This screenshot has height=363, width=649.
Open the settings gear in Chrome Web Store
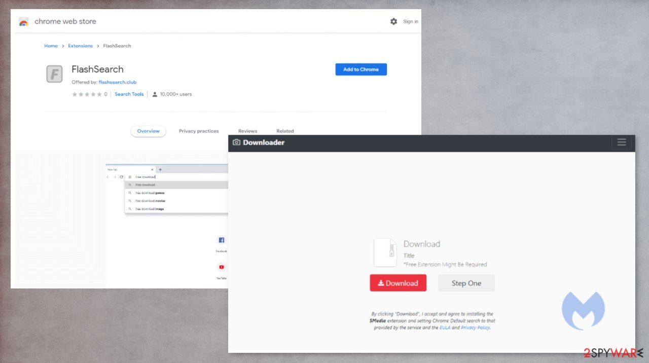tap(393, 21)
